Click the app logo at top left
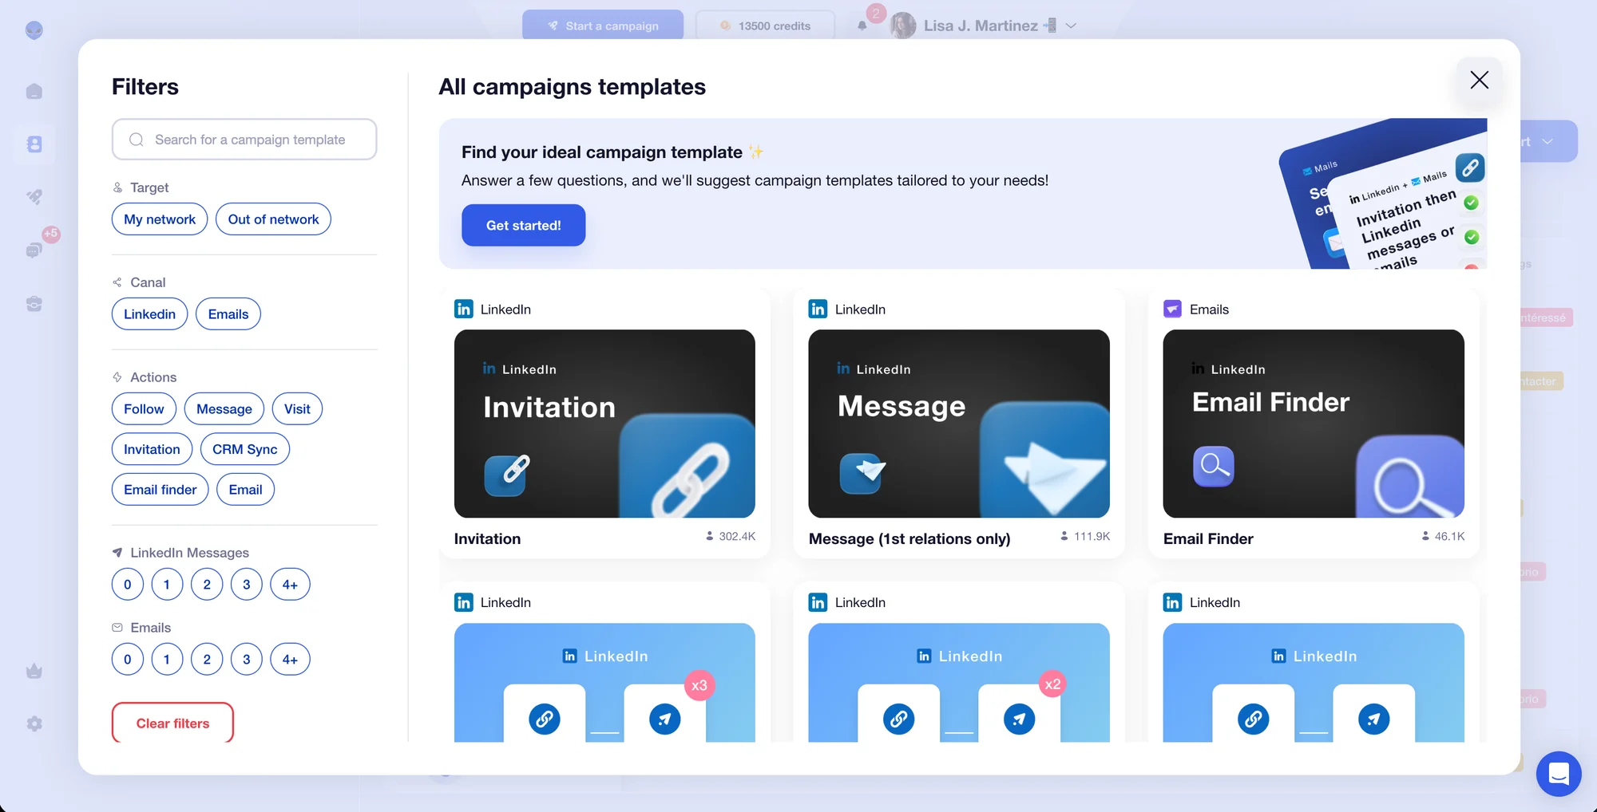 tap(34, 30)
